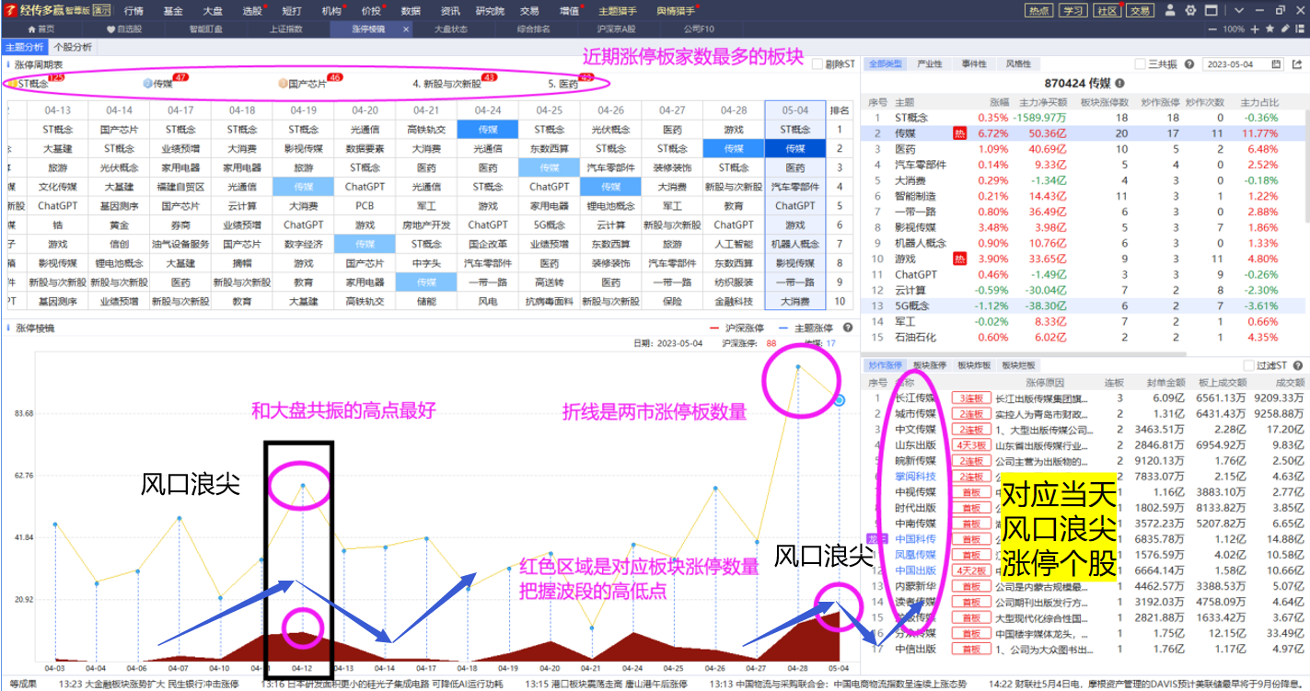Click the panel layout icon next to pencil

(1299, 29)
